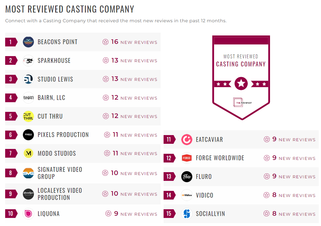Click the Most Reviewed Casting Company badge

241,77
